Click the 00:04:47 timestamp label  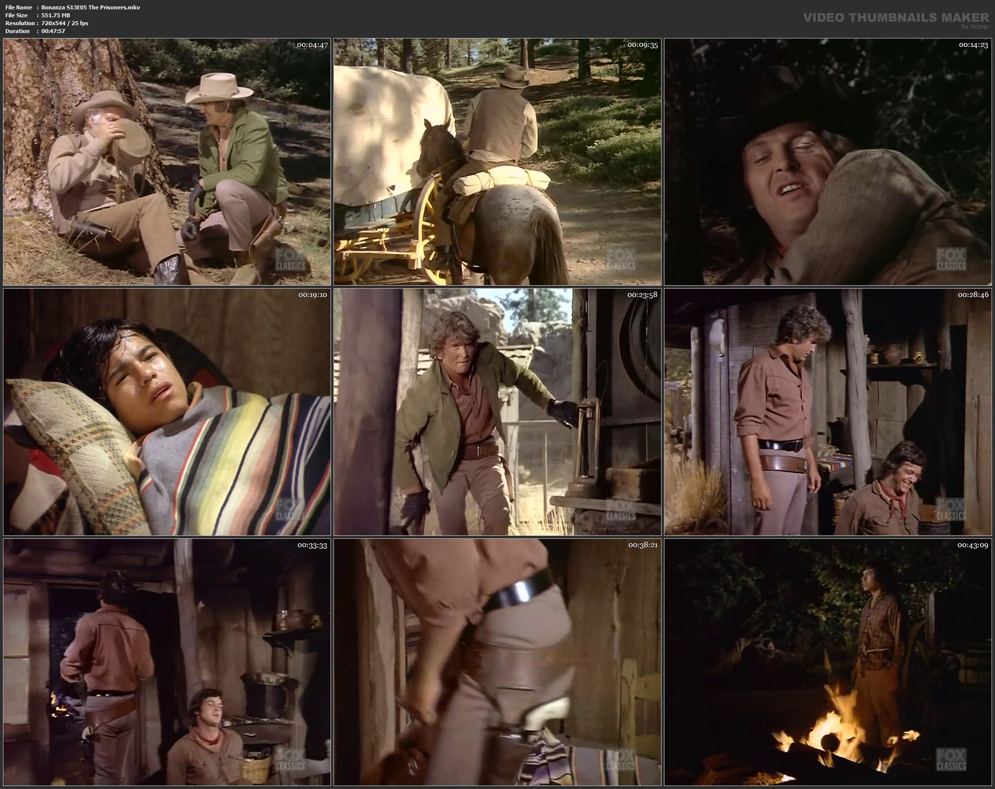(312, 45)
